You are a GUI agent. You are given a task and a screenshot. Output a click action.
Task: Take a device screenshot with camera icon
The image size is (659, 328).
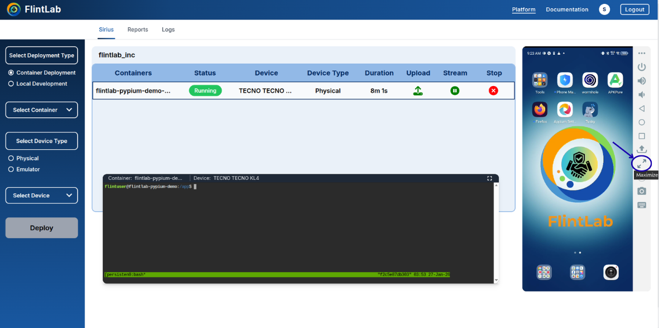click(x=641, y=191)
